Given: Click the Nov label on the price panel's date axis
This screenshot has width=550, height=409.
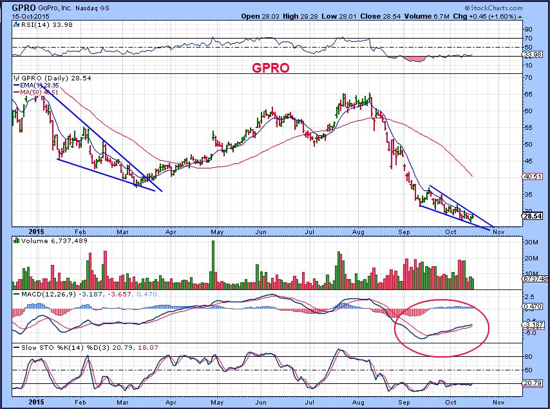Looking at the screenshot, I should point(498,232).
